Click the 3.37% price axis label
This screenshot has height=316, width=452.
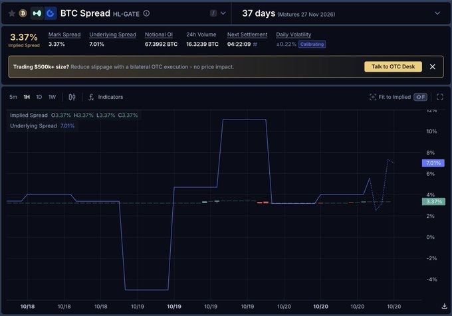pos(433,201)
